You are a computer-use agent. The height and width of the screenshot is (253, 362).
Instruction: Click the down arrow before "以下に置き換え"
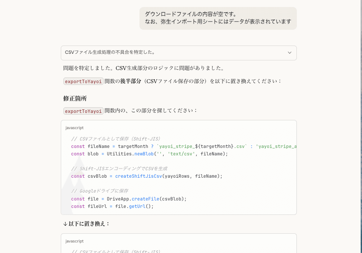65,224
